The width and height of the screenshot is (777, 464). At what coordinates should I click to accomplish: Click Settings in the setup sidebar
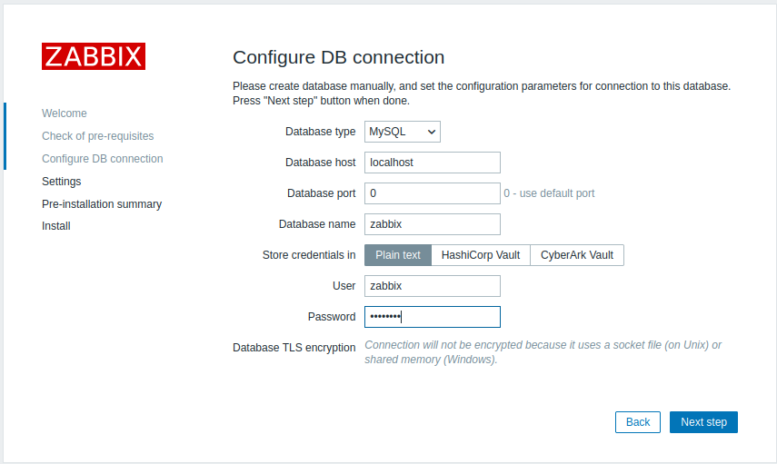(61, 182)
